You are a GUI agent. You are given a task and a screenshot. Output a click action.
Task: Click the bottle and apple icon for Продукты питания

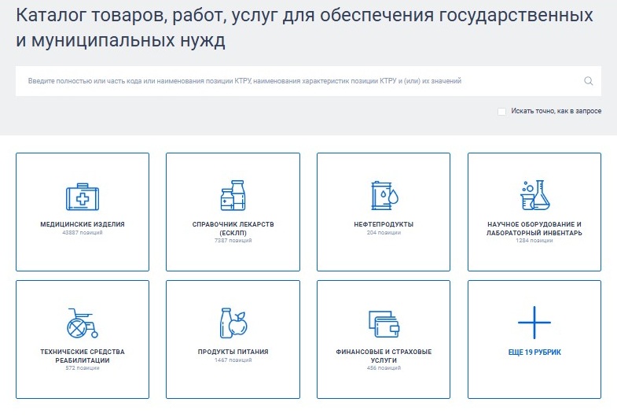tap(233, 323)
